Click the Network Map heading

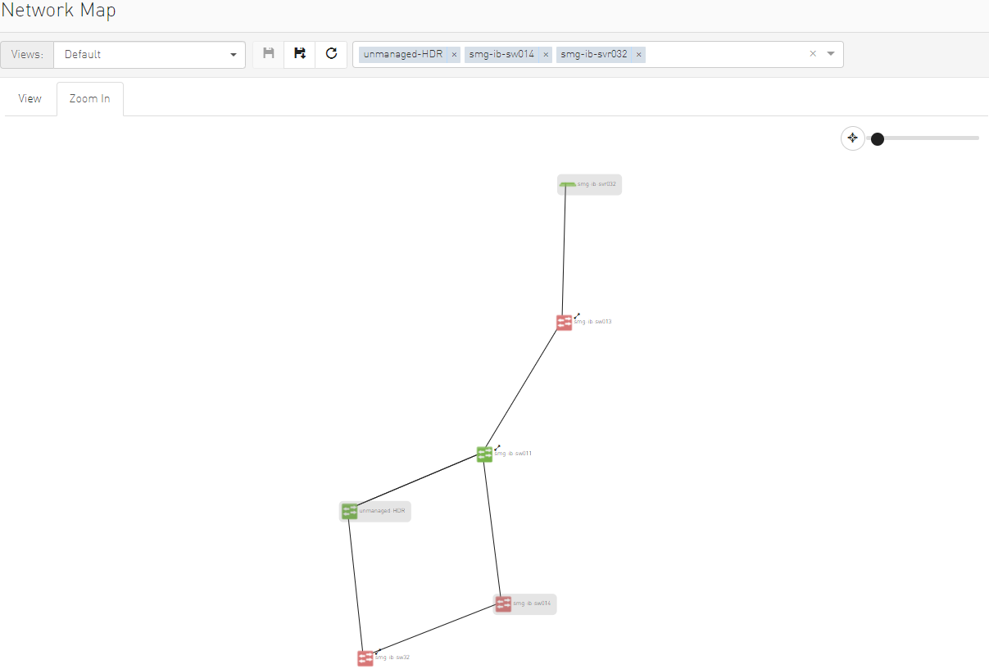(57, 11)
